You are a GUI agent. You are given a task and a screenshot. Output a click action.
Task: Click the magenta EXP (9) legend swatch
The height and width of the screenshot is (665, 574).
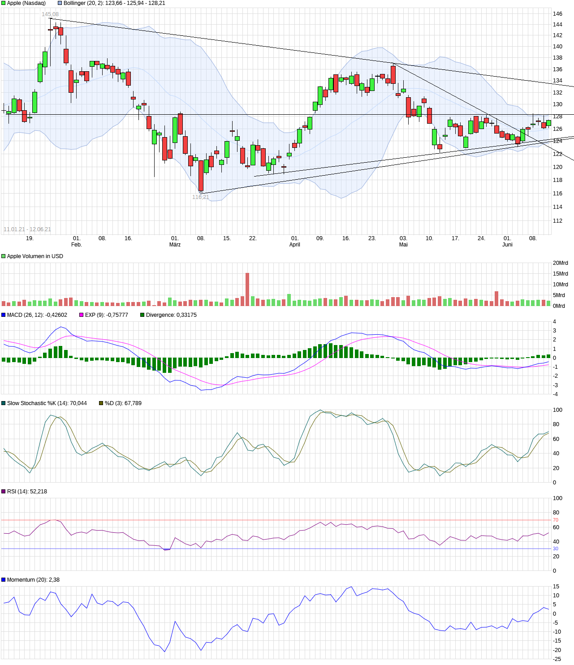82,315
